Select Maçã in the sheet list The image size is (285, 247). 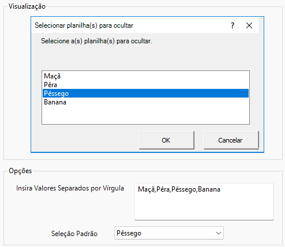click(x=52, y=76)
